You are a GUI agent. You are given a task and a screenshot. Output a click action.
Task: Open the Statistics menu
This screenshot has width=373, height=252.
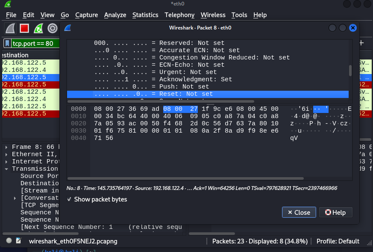point(145,15)
